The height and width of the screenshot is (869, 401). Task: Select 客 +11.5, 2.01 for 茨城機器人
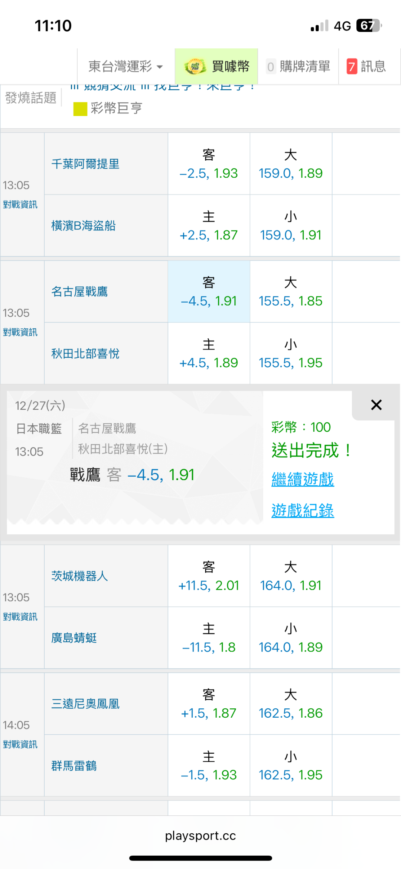[209, 576]
